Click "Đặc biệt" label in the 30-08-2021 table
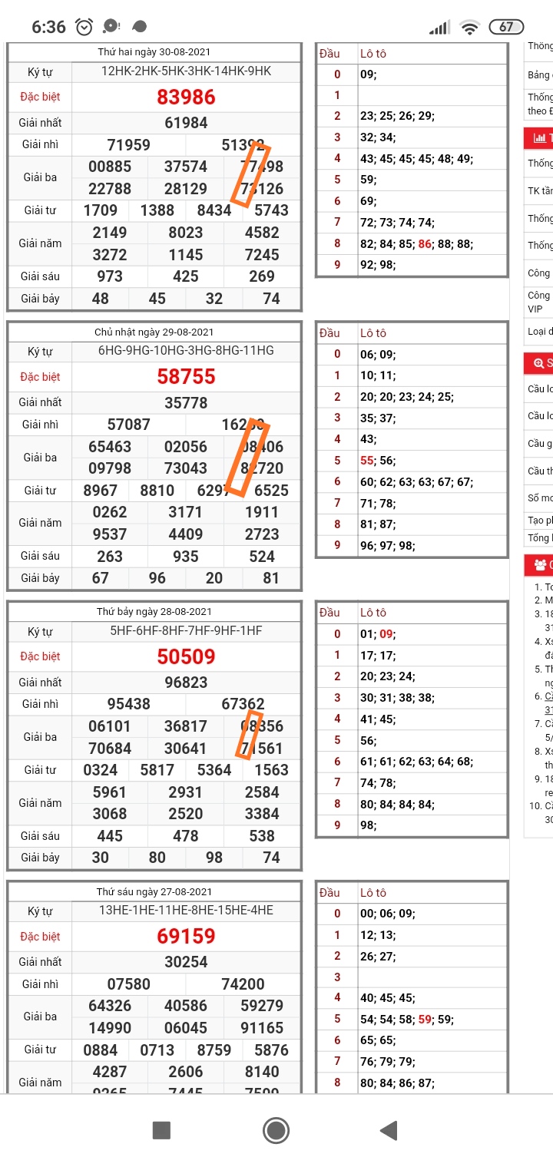 [x=41, y=98]
